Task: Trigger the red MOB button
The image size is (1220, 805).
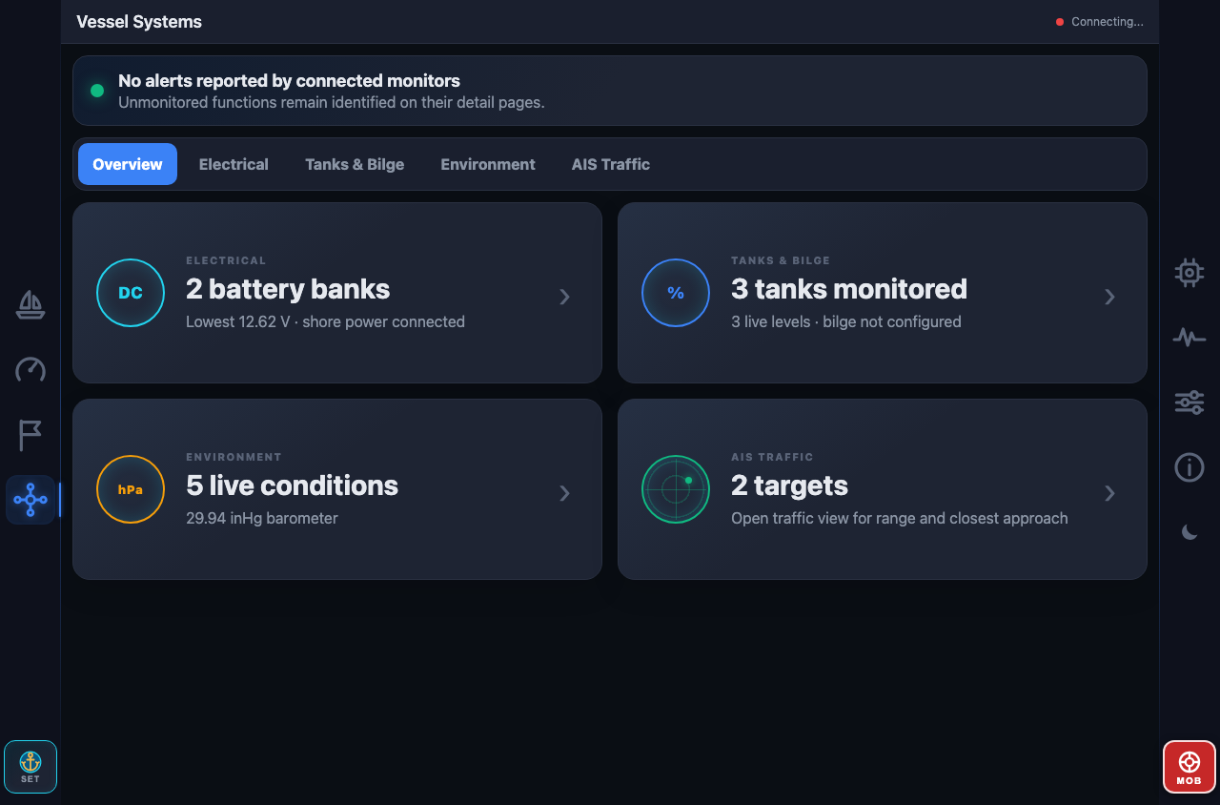Action: [1189, 767]
